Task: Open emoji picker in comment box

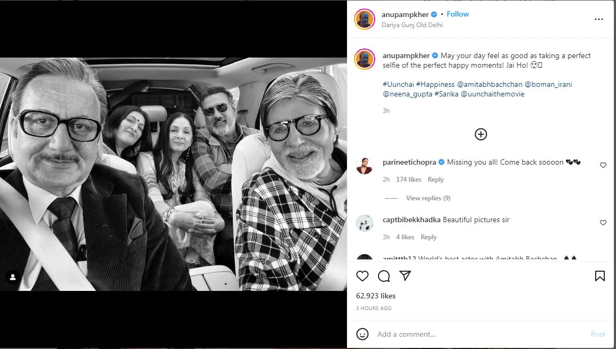Action: pos(363,334)
